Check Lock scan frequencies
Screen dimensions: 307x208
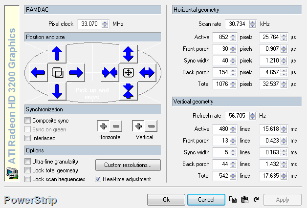coord(27,179)
